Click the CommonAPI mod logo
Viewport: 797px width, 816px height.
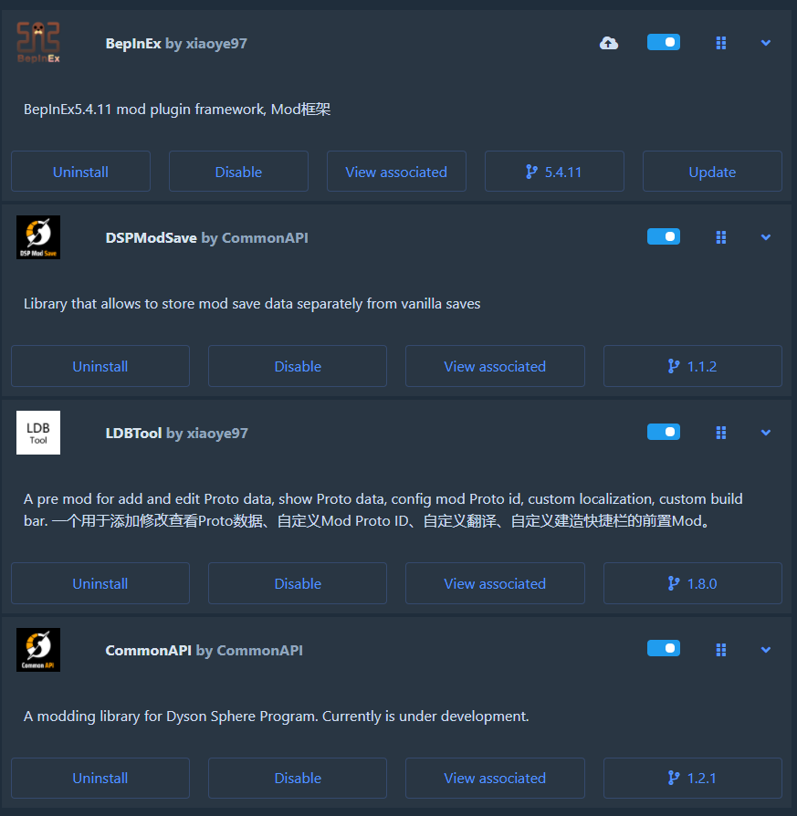tap(38, 650)
